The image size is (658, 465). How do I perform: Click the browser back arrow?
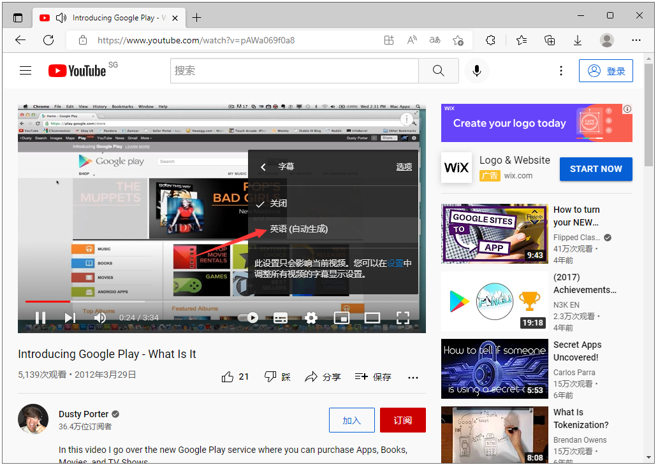click(x=20, y=40)
